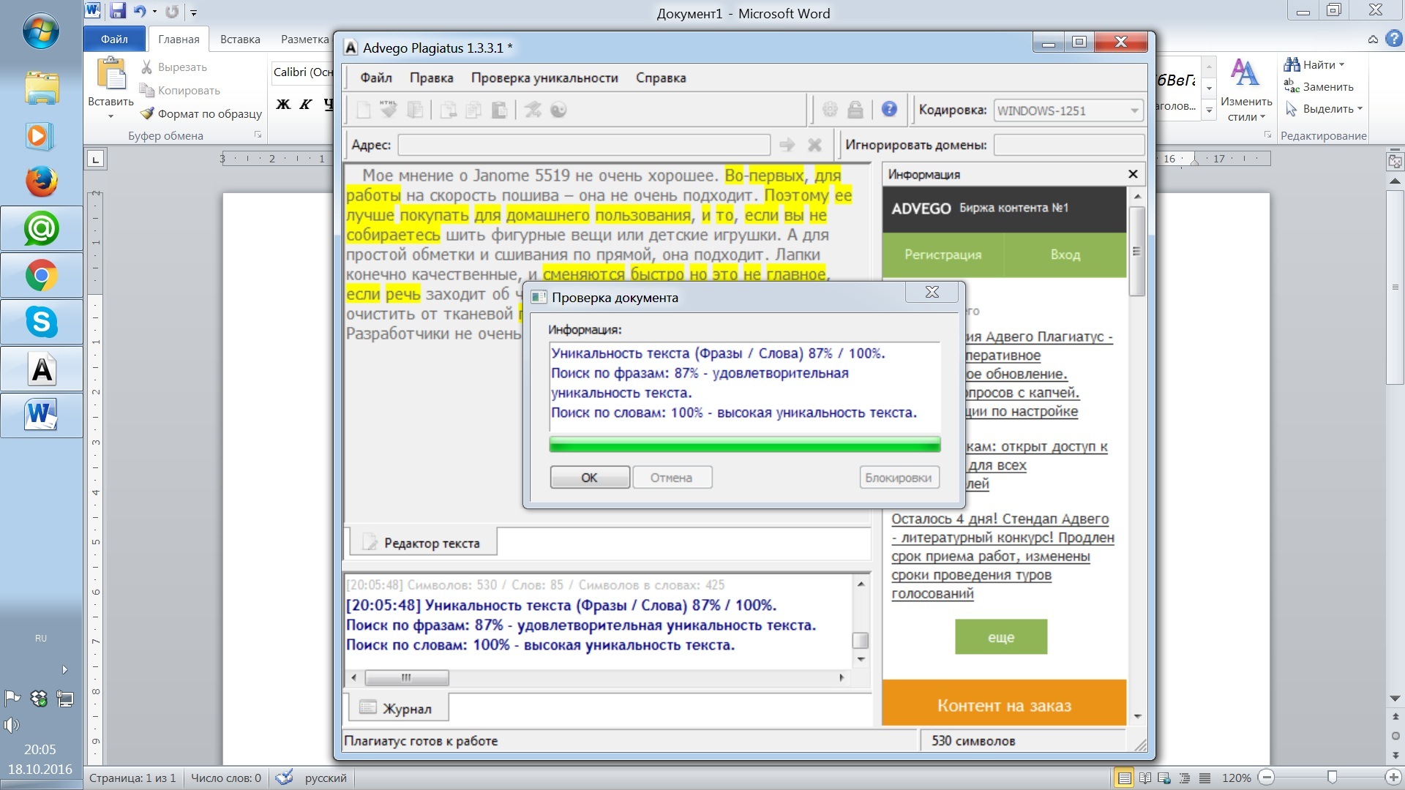1405x790 pixels.
Task: Open Skype from the taskbar
Action: 42,322
